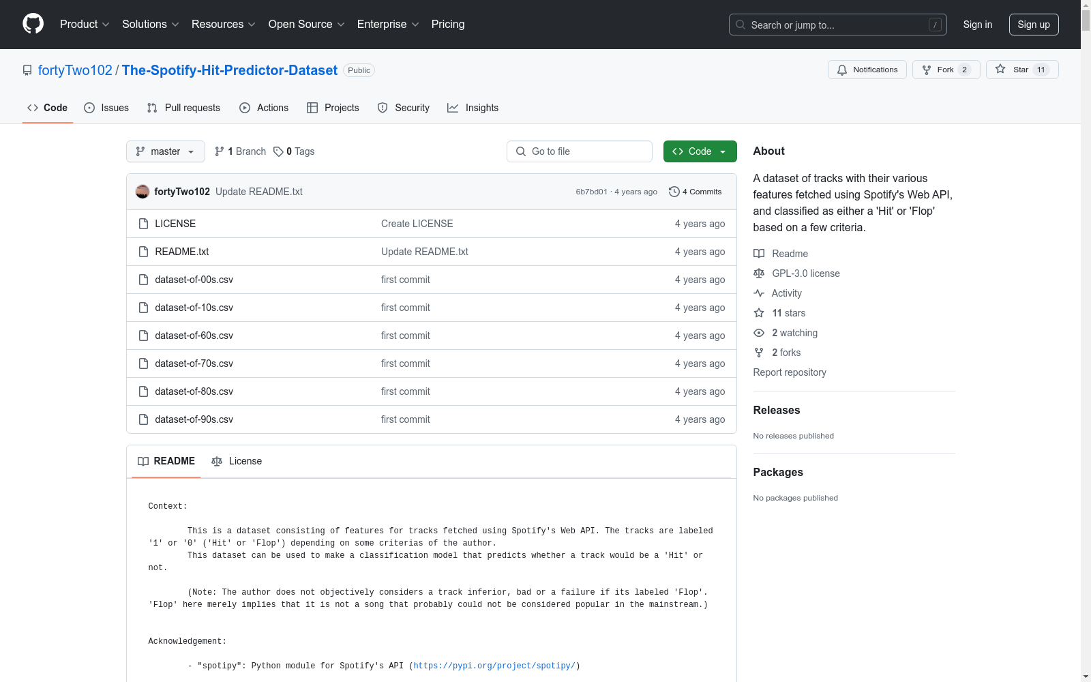This screenshot has height=682, width=1091.
Task: Open fortyTwo102 owner profile link
Action: (x=75, y=70)
